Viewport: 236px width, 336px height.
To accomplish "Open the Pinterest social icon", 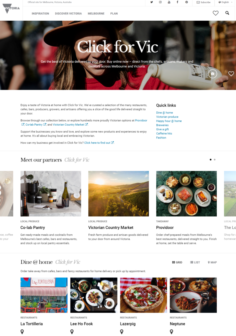I will coord(186,2).
